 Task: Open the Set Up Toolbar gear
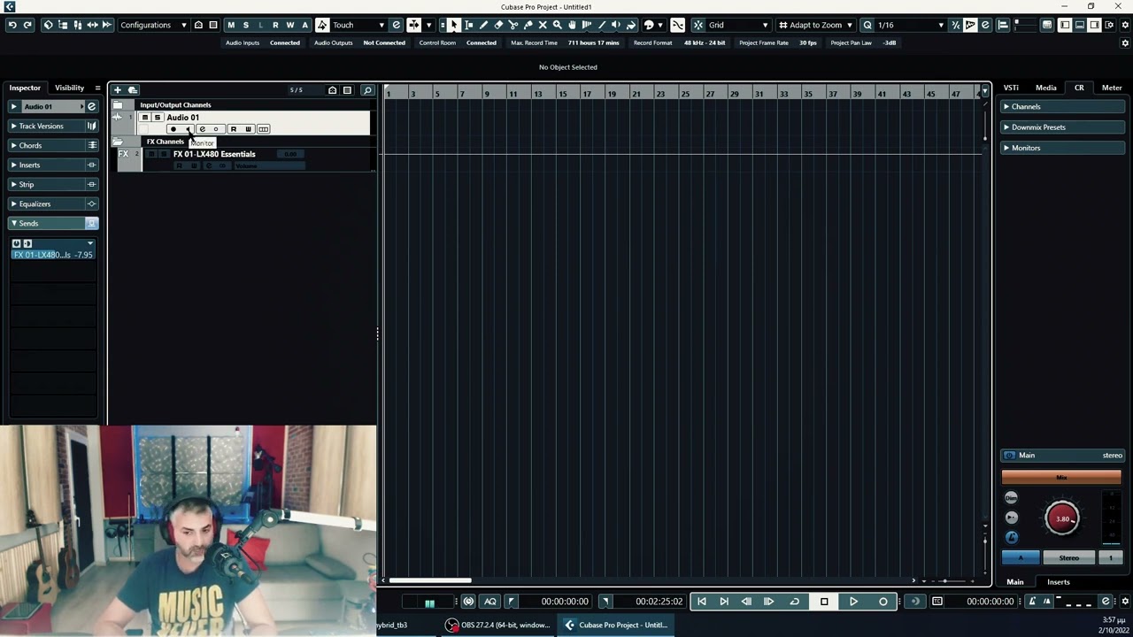coord(1125,25)
